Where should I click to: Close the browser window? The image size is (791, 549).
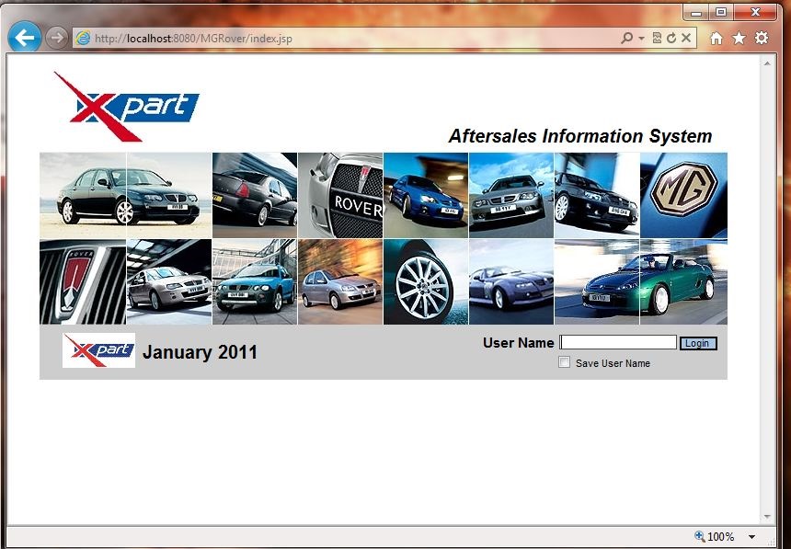coord(755,12)
